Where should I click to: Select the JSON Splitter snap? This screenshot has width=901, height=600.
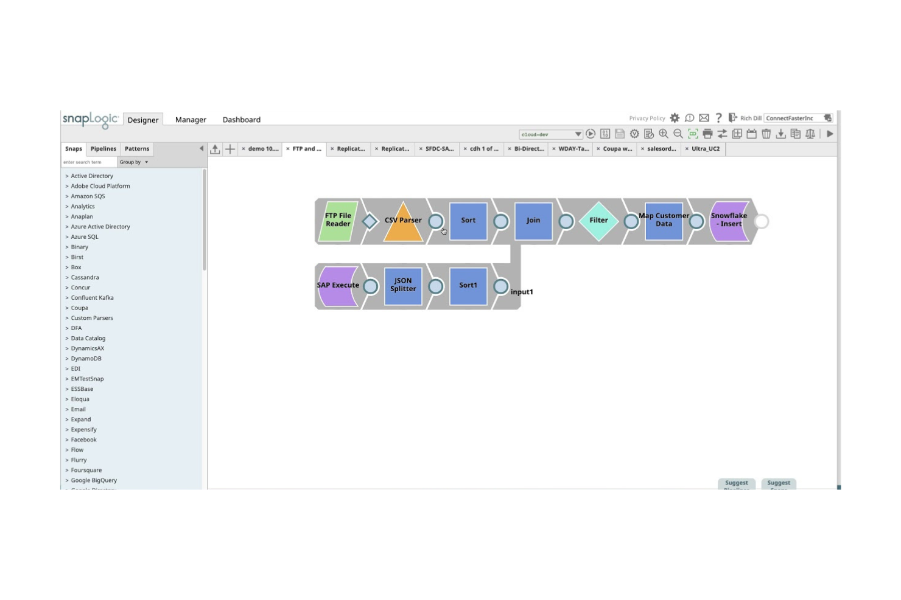pyautogui.click(x=403, y=286)
